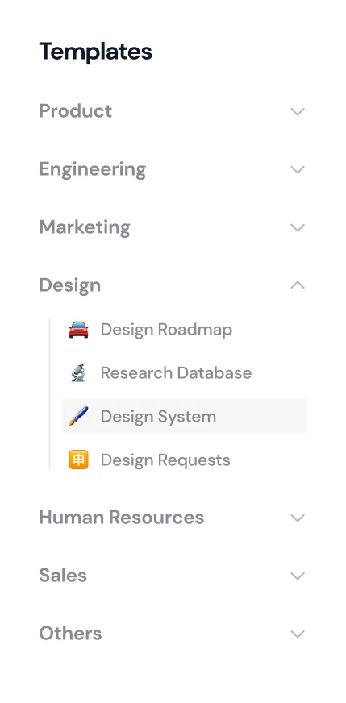
Task: Collapse the Design section with the up chevron
Action: tap(298, 285)
